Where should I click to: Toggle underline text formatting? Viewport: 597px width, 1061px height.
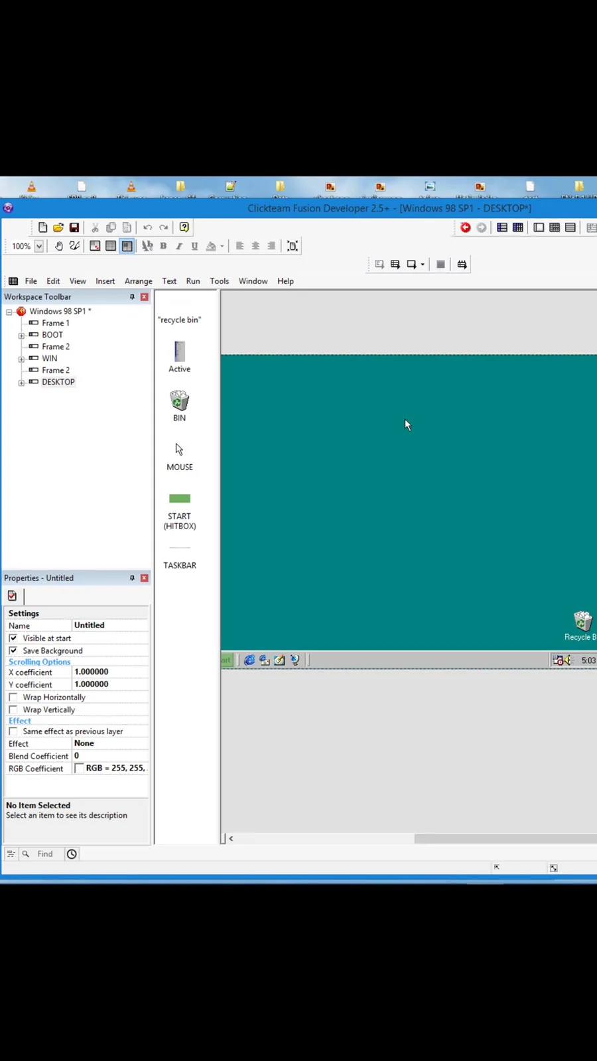(x=194, y=246)
